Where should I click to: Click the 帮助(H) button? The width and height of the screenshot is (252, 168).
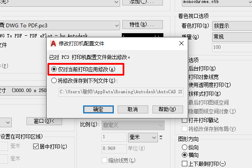pos(168,109)
